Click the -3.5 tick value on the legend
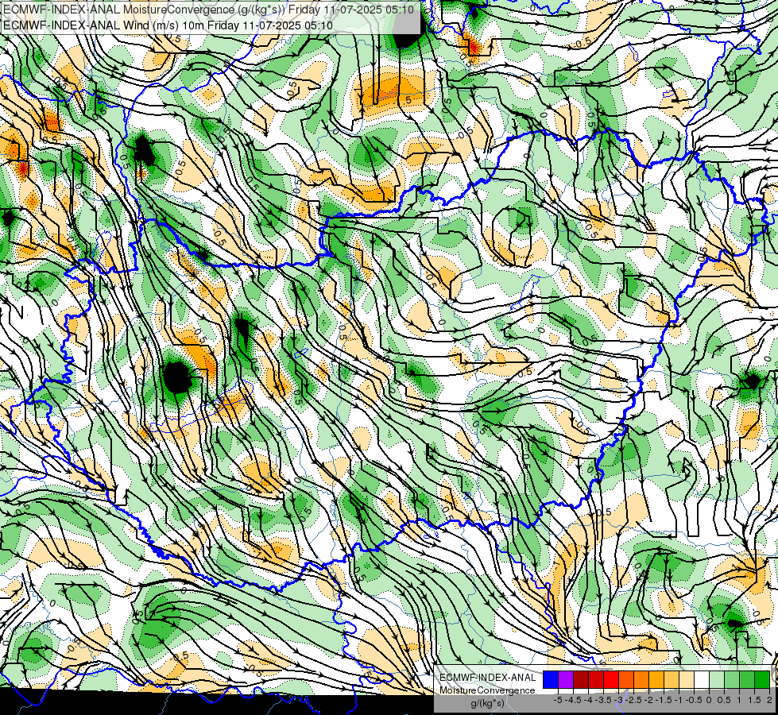The image size is (778, 715). (x=603, y=700)
